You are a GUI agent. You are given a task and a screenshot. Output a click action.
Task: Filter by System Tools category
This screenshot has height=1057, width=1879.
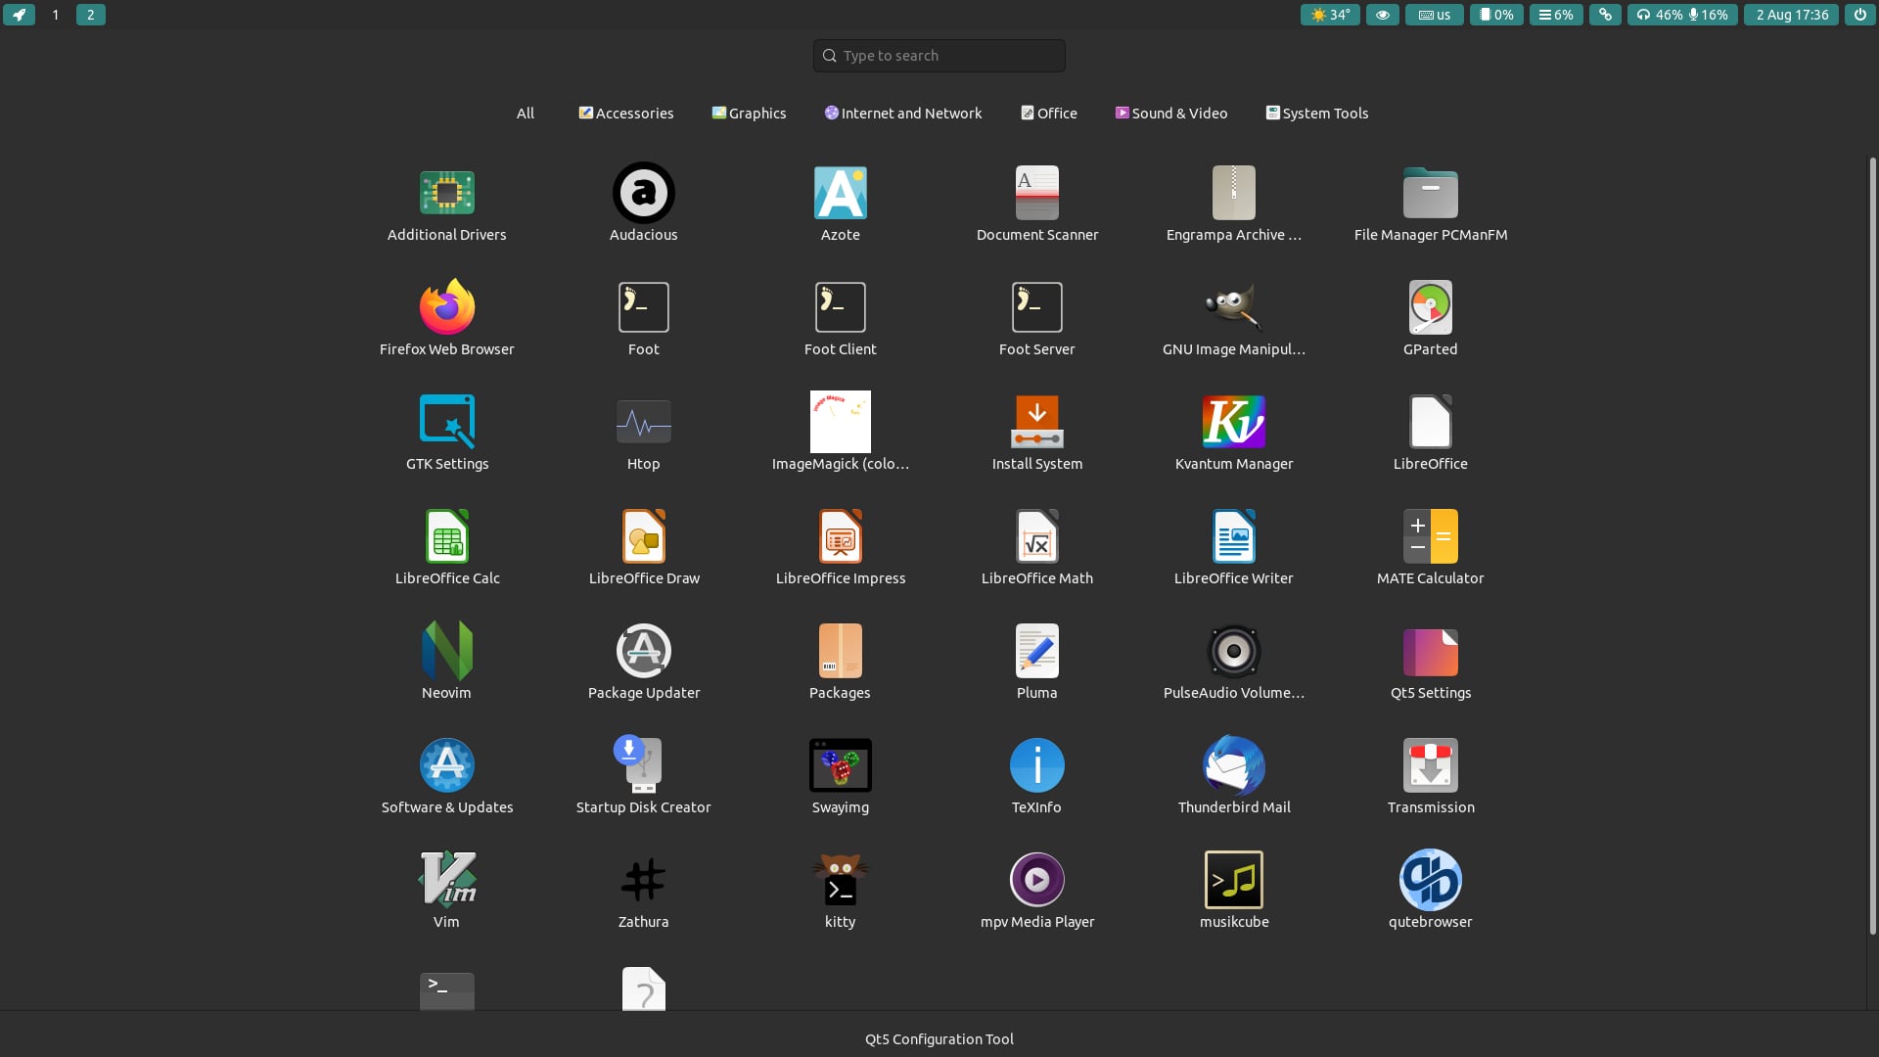point(1317,114)
